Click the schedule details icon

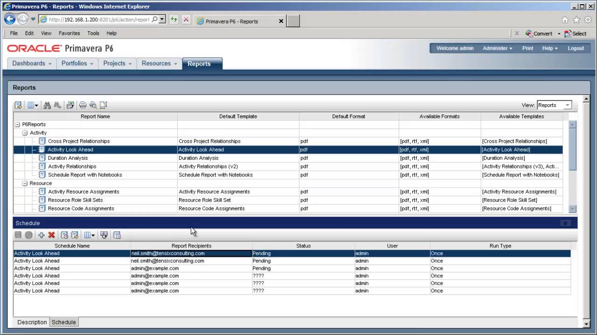pos(117,235)
